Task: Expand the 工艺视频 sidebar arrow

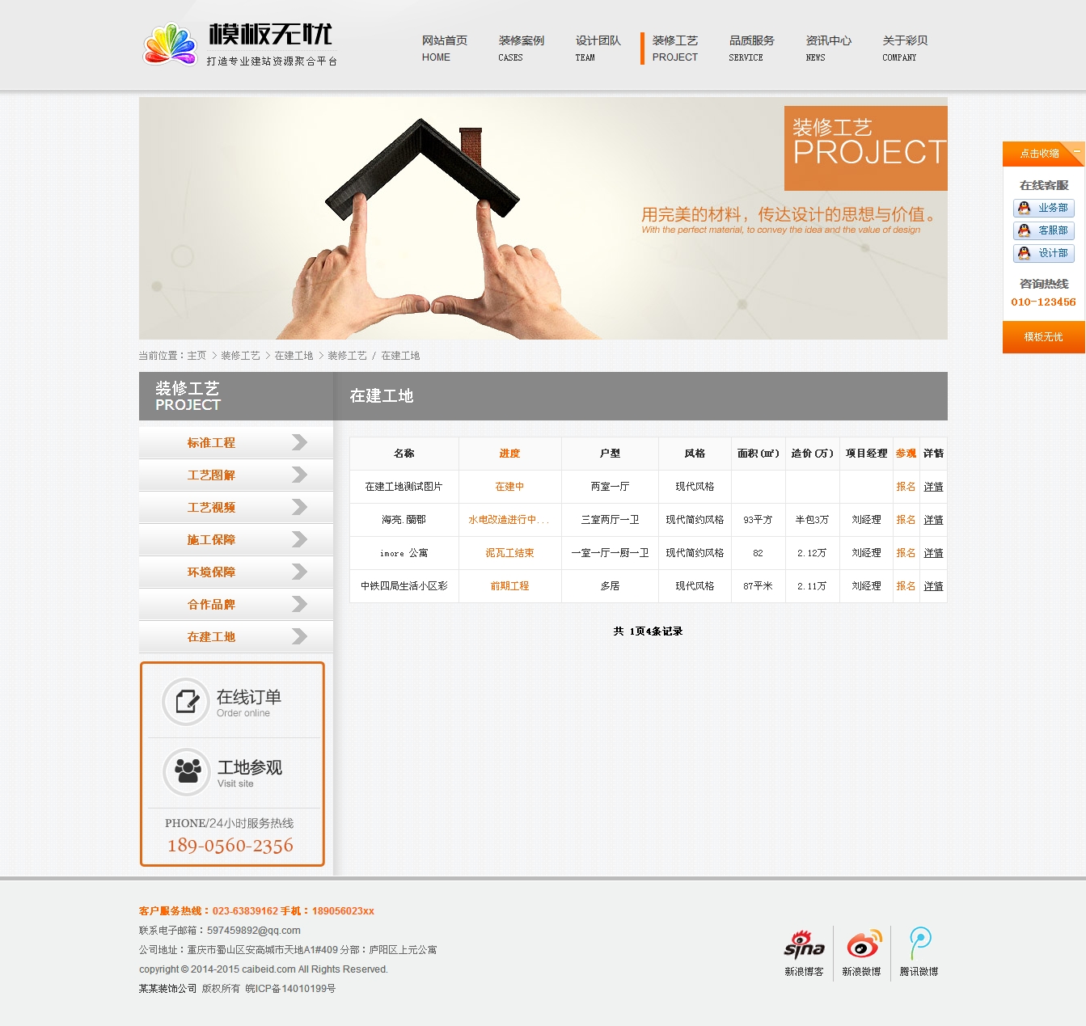Action: 299,507
